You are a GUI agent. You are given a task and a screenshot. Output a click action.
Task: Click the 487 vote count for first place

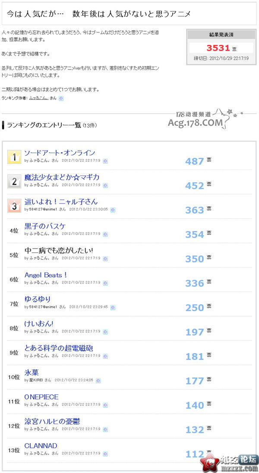click(x=195, y=161)
